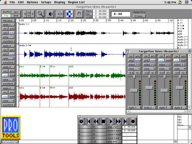The width and height of the screenshot is (192, 144).
Task: Click Return to Zero transport button
Action: [x=88, y=121]
